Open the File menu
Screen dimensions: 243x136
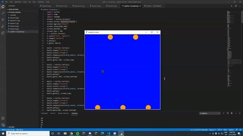[6, 2]
